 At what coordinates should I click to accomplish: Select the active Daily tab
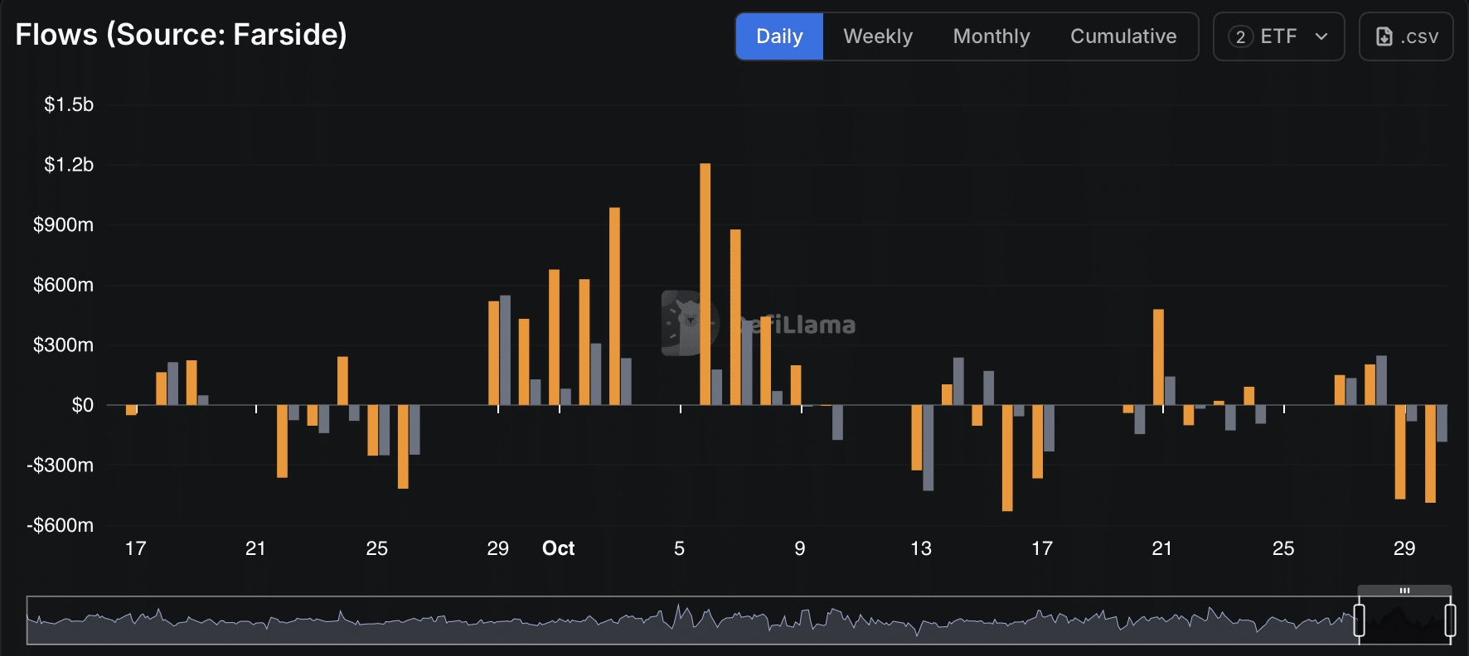pos(779,36)
